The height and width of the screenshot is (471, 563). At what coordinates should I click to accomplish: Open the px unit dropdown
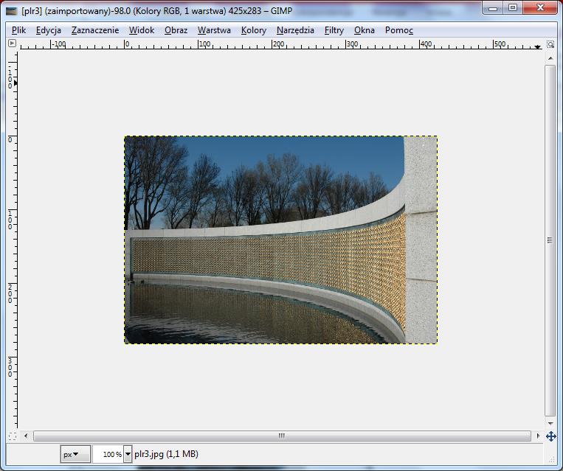[75, 454]
